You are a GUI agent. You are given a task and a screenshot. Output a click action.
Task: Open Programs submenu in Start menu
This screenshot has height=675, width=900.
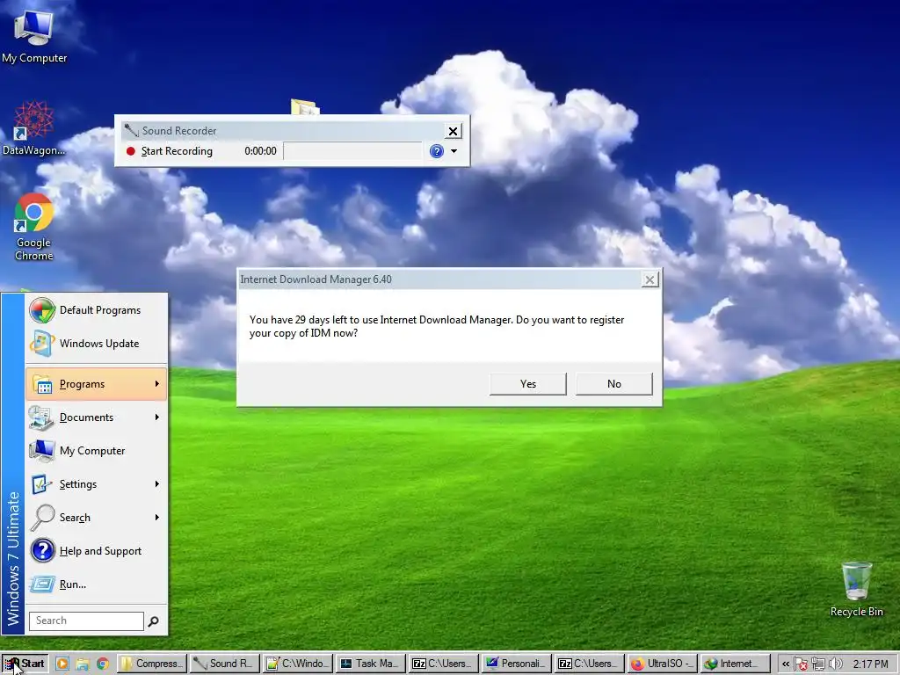pos(97,384)
